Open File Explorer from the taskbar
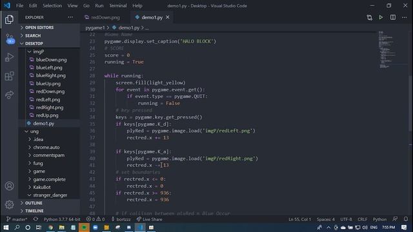Viewport: 413px width, 232px height. tap(62, 227)
